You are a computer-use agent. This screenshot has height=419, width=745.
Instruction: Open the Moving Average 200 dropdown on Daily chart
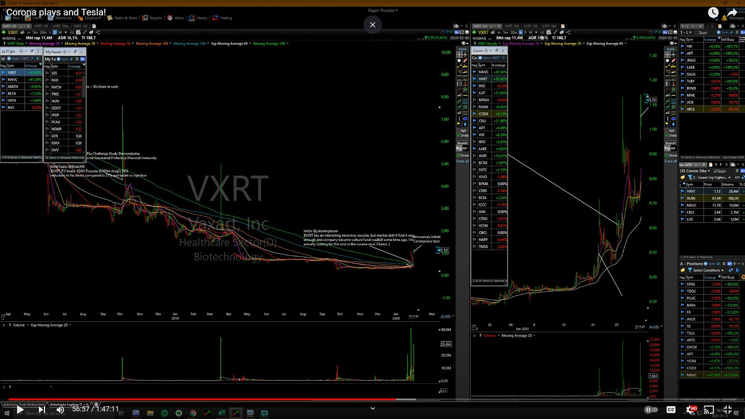tap(288, 43)
